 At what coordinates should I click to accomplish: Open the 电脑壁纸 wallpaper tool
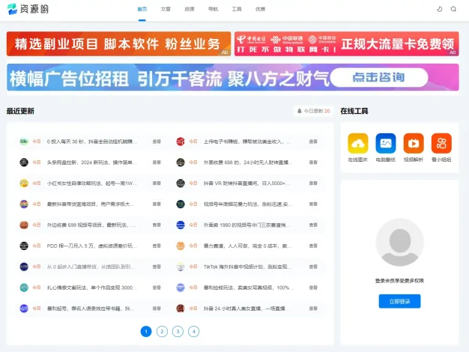click(386, 143)
